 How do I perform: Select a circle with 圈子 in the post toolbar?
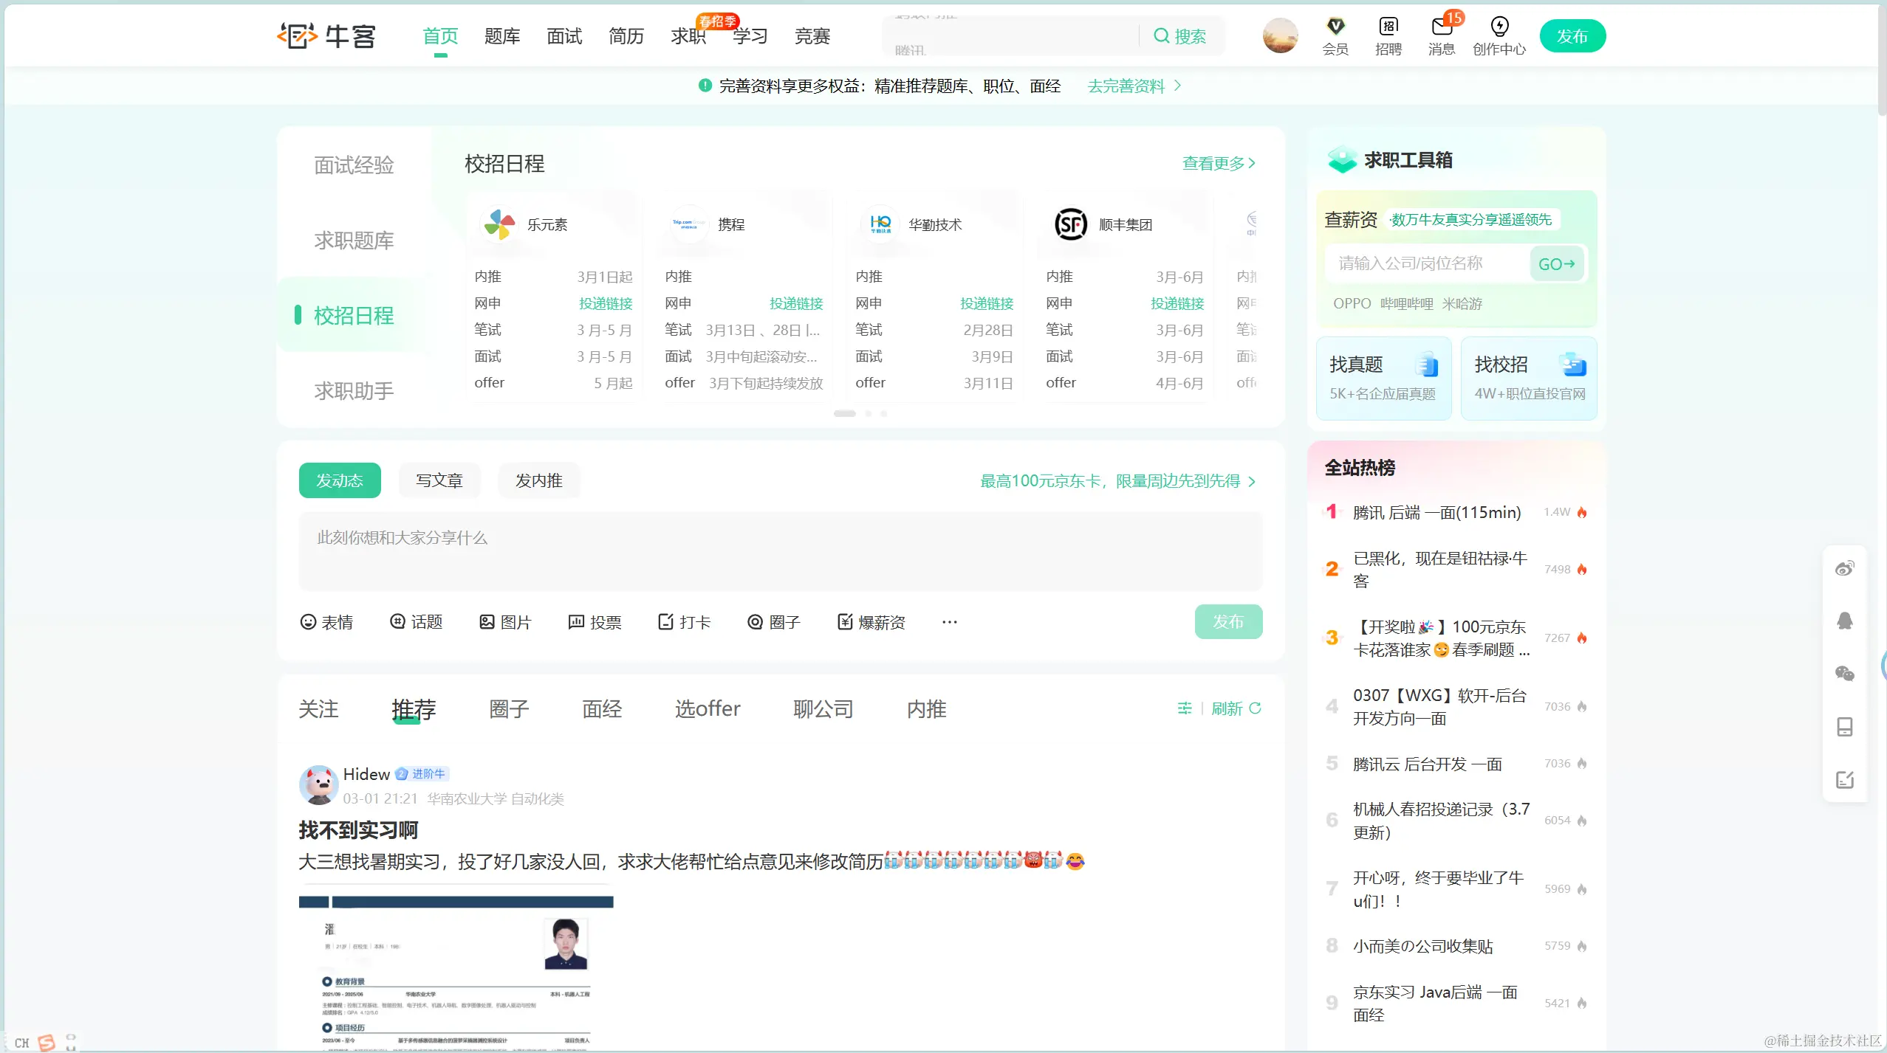(773, 622)
